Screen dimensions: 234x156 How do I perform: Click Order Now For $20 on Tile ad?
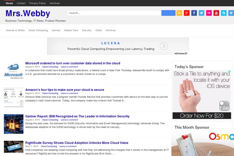[x=202, y=116]
